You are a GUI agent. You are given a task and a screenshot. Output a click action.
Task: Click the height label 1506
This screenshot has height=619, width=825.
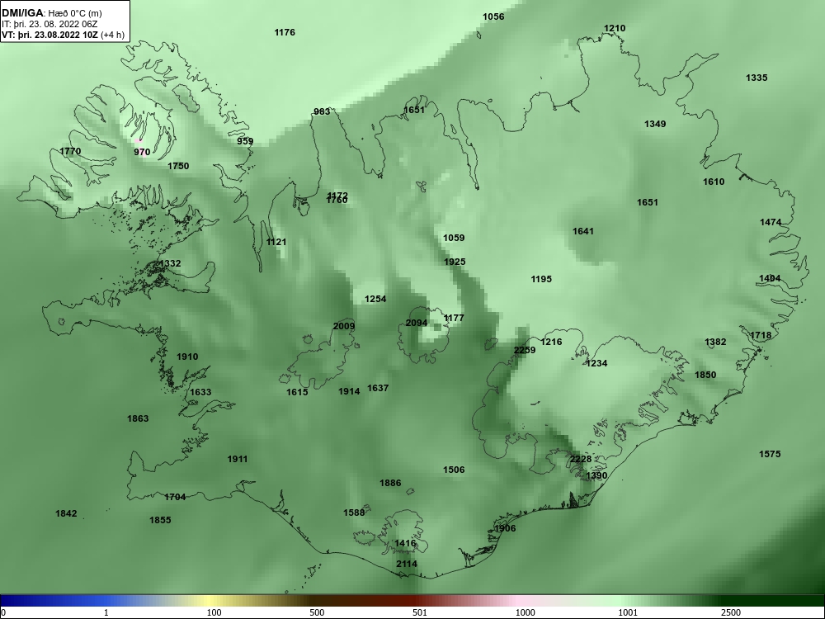[454, 470]
